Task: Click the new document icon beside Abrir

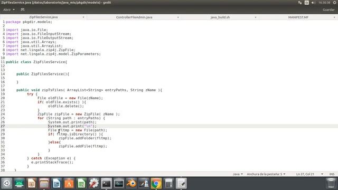Action: (x=23, y=9)
